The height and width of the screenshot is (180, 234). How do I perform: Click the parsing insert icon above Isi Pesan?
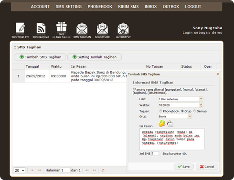170,124
